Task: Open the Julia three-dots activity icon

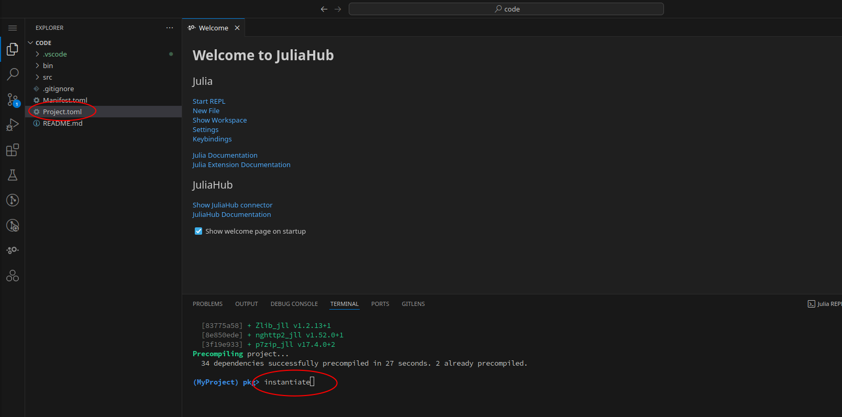Action: (x=13, y=250)
